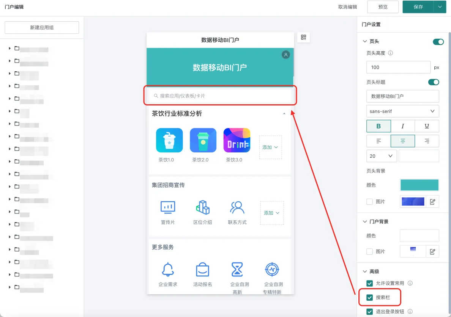This screenshot has height=317, width=451.
Task: Open the 茶饮3.0 Drink app icon
Action: click(x=237, y=140)
